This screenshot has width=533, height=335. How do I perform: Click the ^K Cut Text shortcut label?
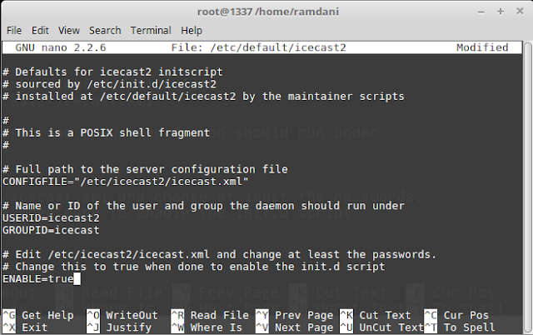point(376,315)
